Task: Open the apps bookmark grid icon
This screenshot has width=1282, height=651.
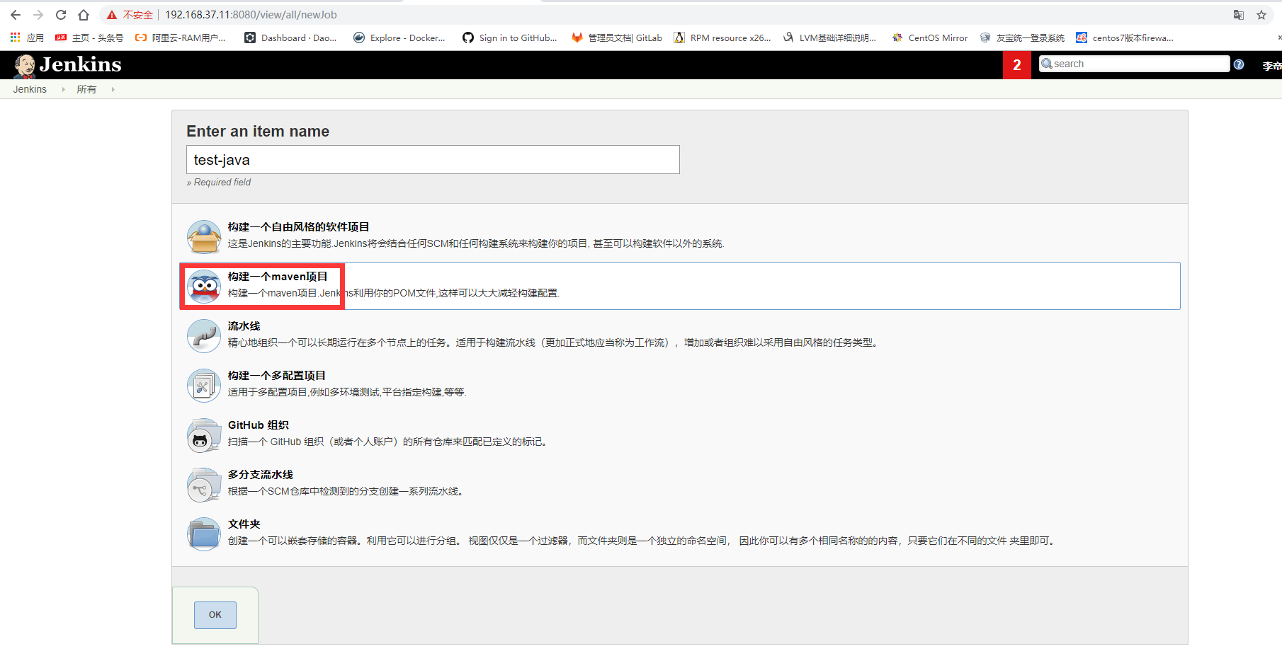Action: click(16, 38)
